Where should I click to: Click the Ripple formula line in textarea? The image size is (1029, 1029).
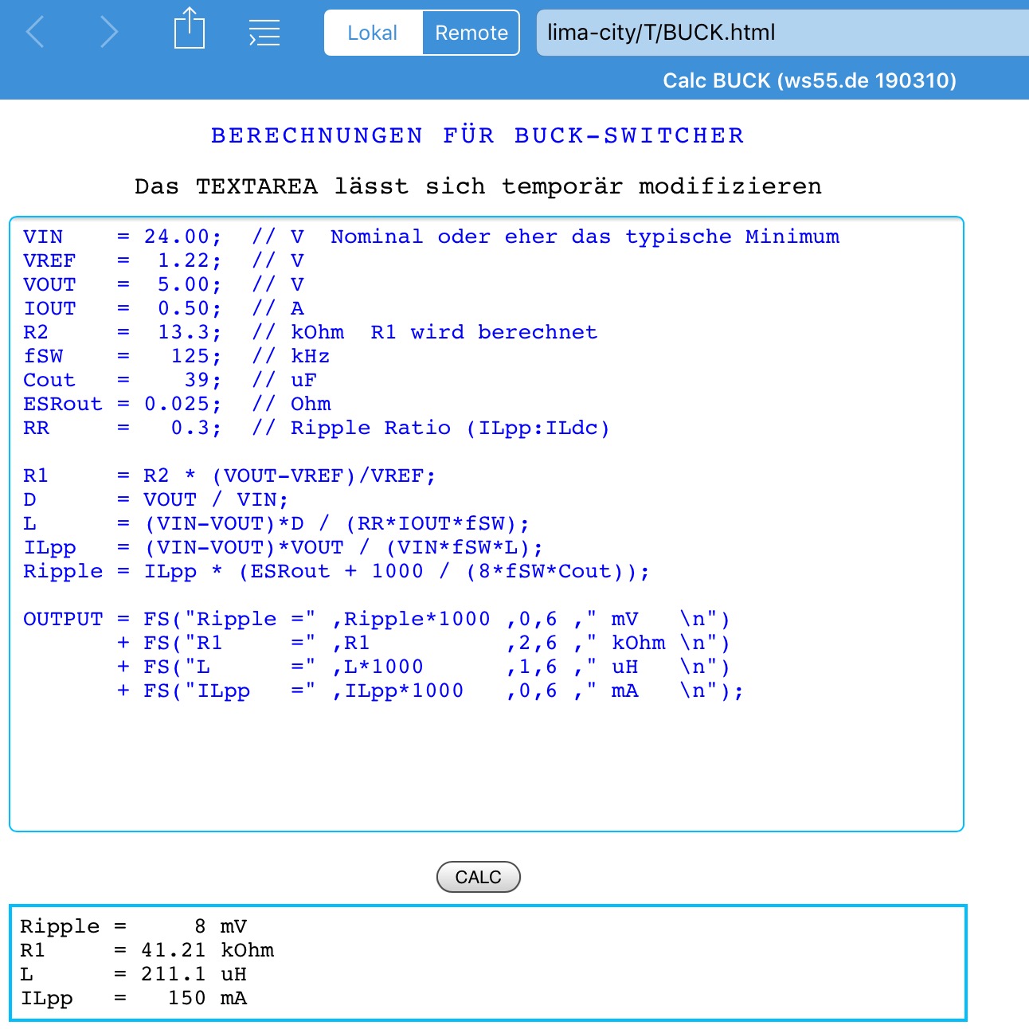336,571
